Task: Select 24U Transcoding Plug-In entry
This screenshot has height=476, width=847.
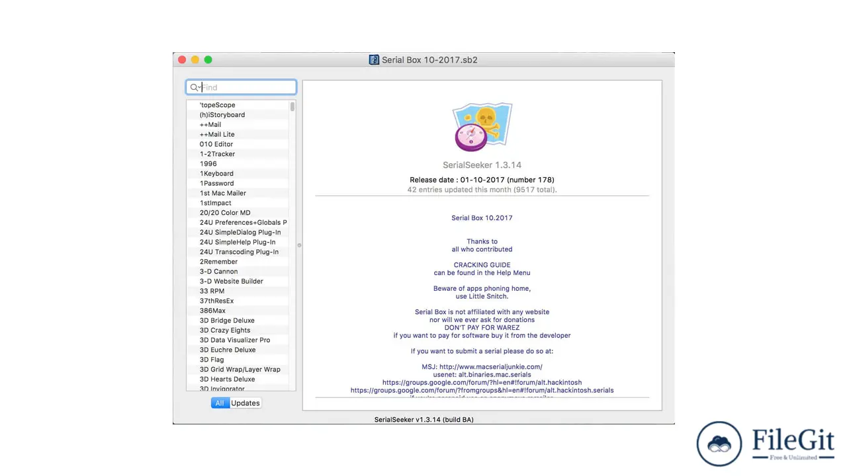Action: click(238, 252)
